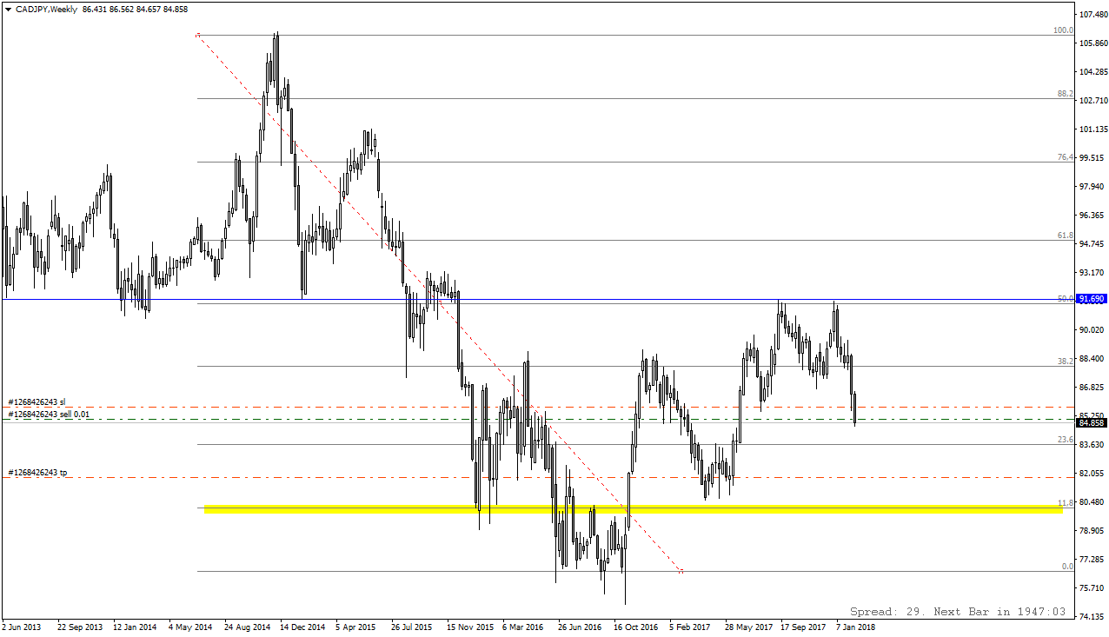Click the 75.710 price axis label
Image resolution: width=1109 pixels, height=637 pixels.
tap(1091, 588)
